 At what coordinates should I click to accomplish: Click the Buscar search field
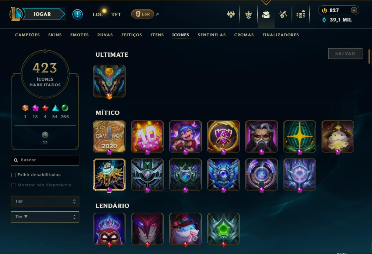click(45, 160)
